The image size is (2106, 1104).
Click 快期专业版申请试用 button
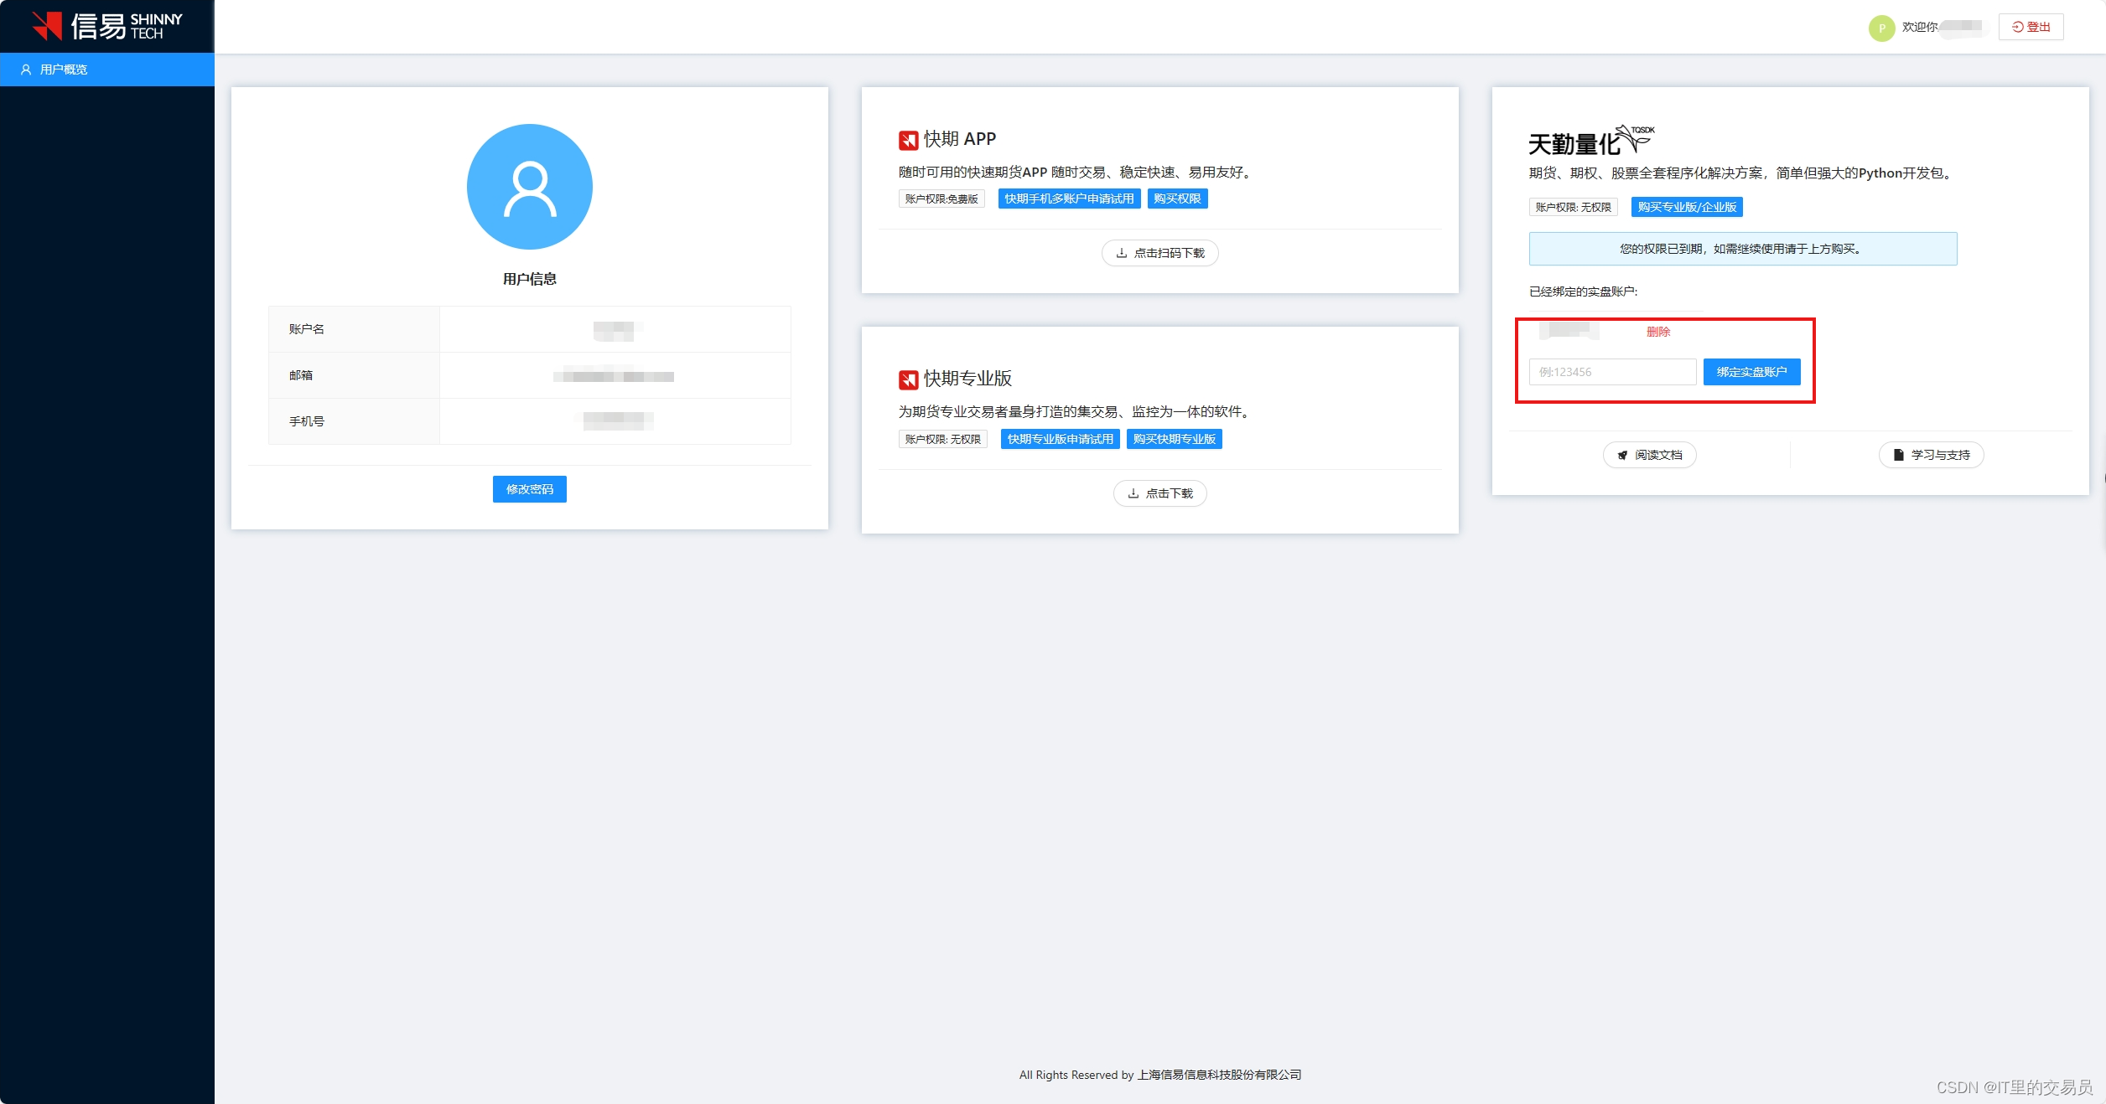click(x=1060, y=439)
